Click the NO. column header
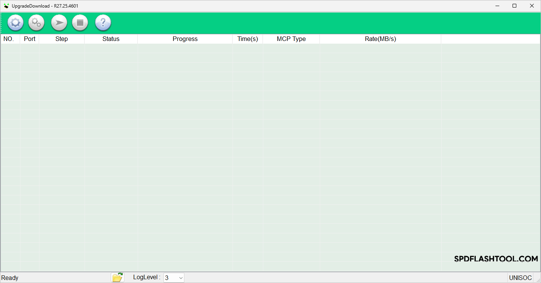The width and height of the screenshot is (541, 283). tap(9, 39)
